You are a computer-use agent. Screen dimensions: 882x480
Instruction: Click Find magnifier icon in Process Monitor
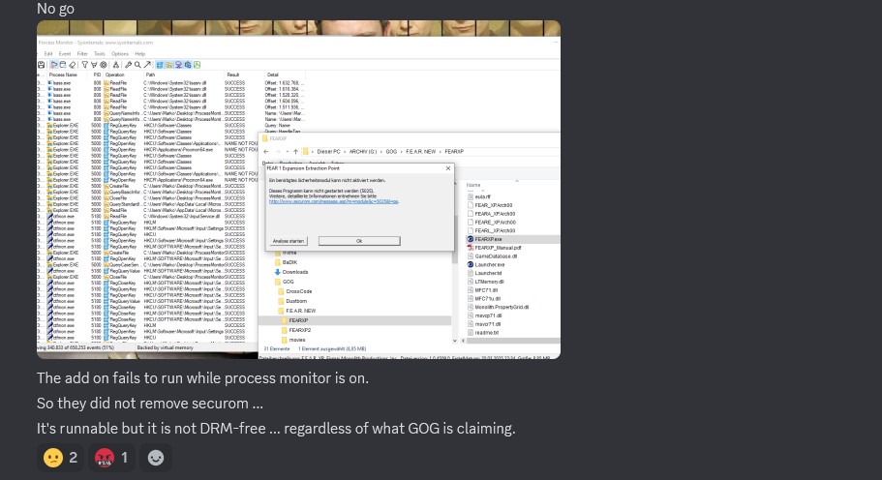[x=137, y=65]
